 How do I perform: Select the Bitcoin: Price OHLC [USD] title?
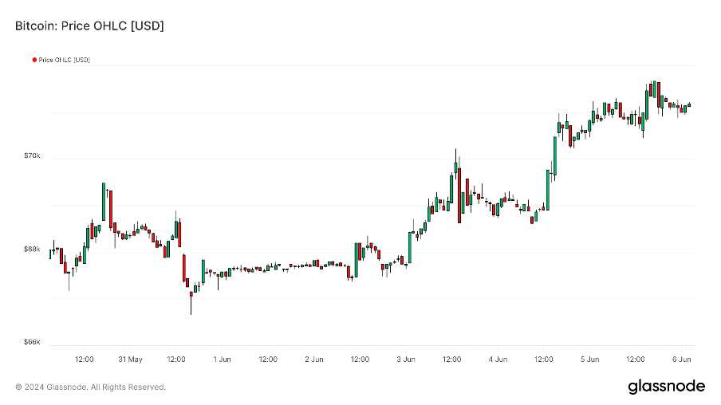click(x=89, y=26)
